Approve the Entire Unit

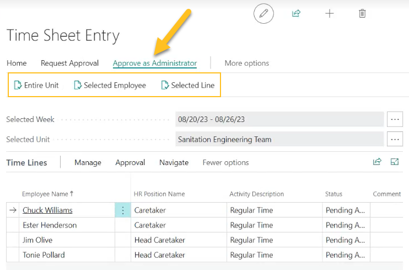point(36,85)
